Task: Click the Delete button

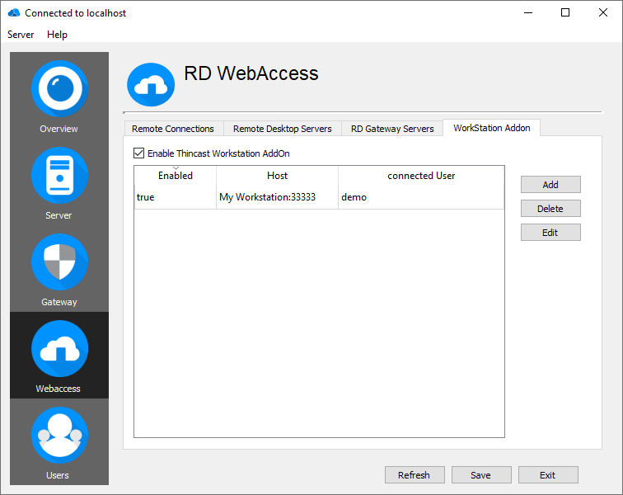Action: [x=550, y=209]
